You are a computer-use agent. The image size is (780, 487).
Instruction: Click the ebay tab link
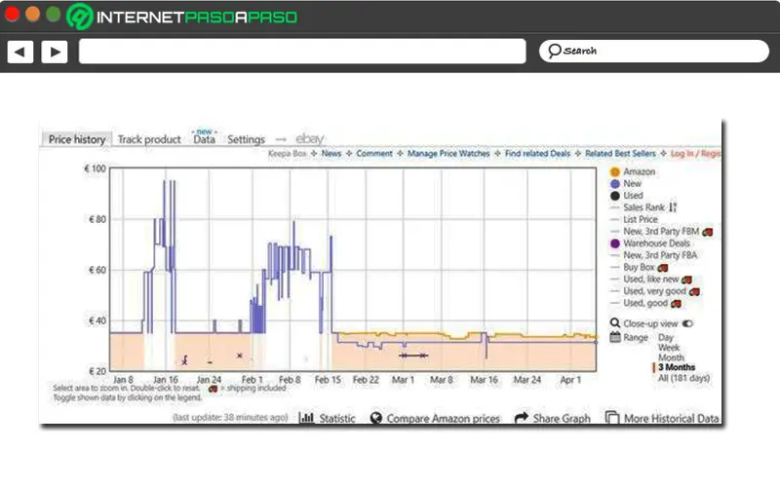pos(309,138)
